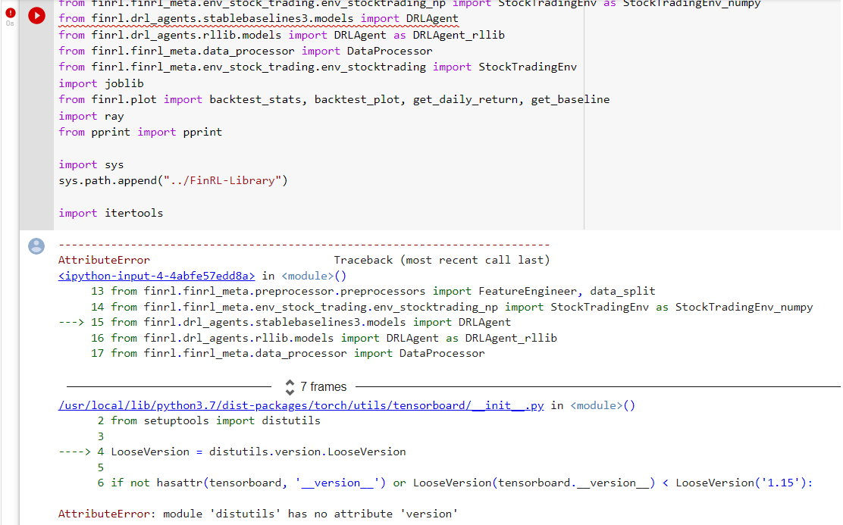This screenshot has width=843, height=525.
Task: Click the finrl.plot backtest_stats import line
Action: tap(332, 98)
